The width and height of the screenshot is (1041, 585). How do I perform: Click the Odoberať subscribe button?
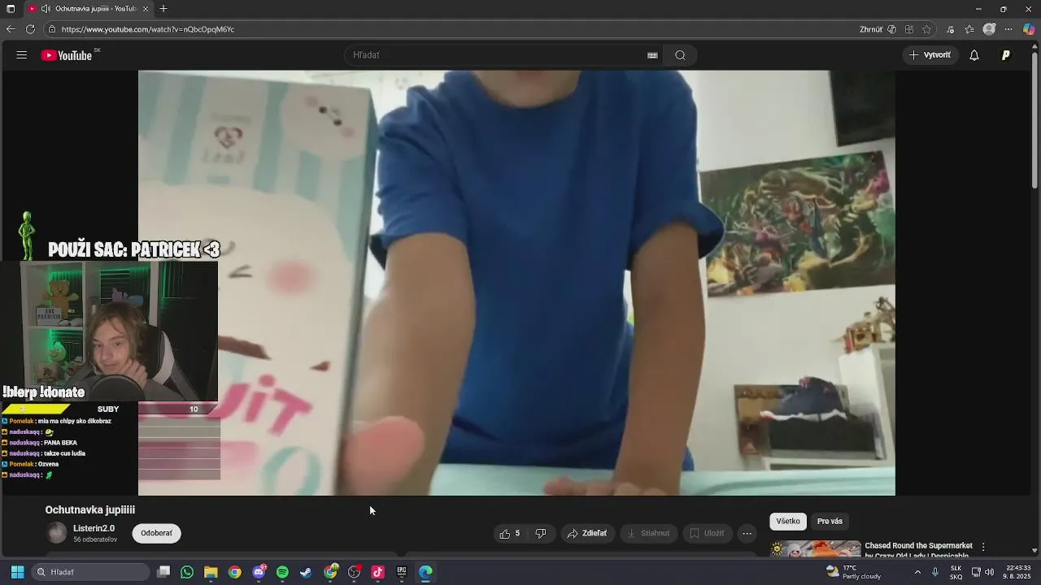[x=156, y=534]
